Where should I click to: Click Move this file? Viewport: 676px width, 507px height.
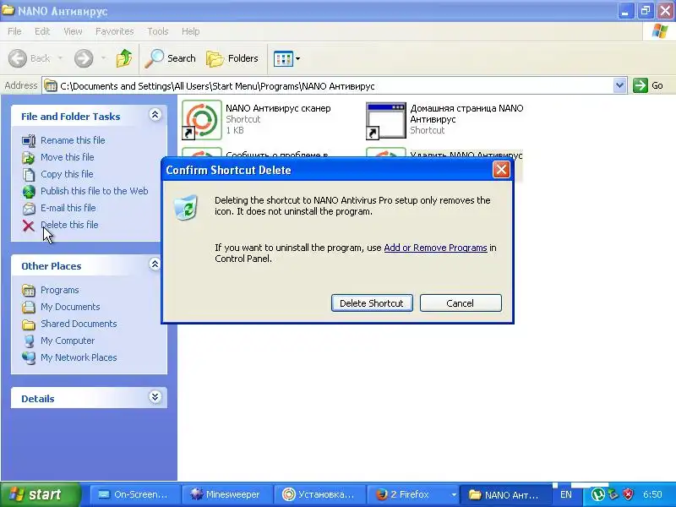tap(68, 157)
